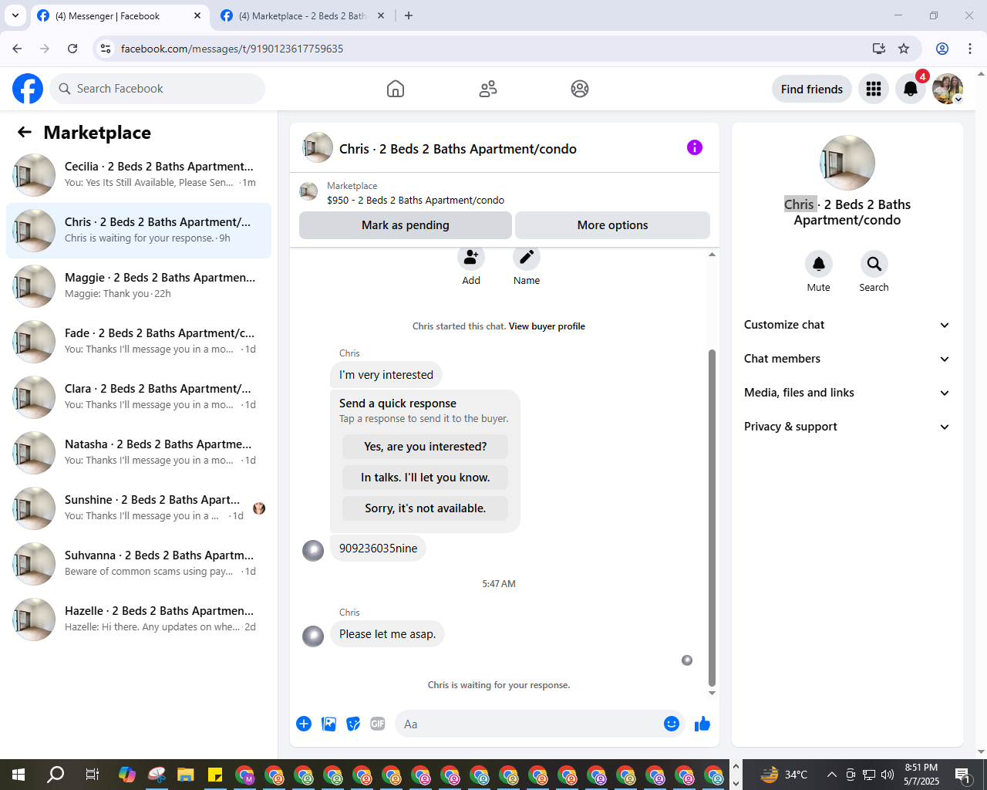Click the chat scrollbar

point(712,517)
